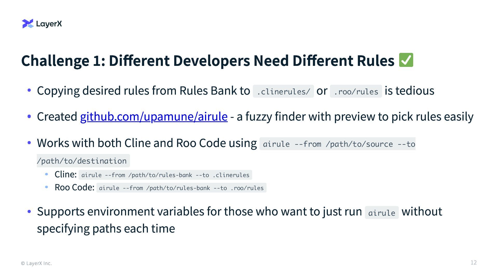Click the .clinerules/ code snippet
This screenshot has width=498, height=280.
[x=283, y=92]
